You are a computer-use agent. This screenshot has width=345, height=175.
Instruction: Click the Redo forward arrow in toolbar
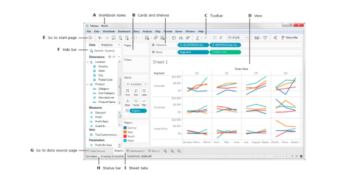107,38
